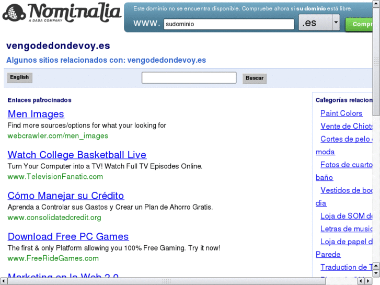Click the Buscar button
Viewport: 380px width, 285px height.
pyautogui.click(x=255, y=78)
